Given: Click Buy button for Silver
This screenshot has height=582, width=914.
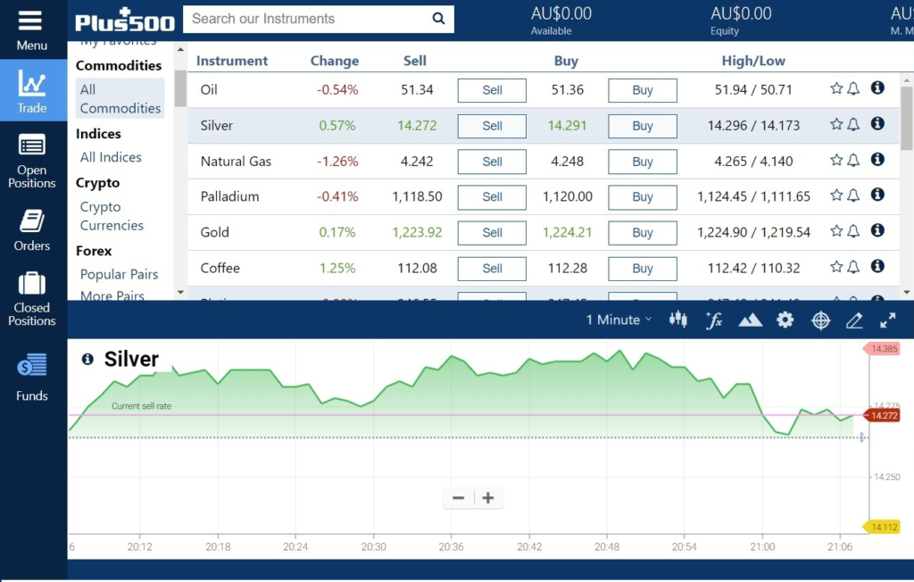Looking at the screenshot, I should point(643,126).
